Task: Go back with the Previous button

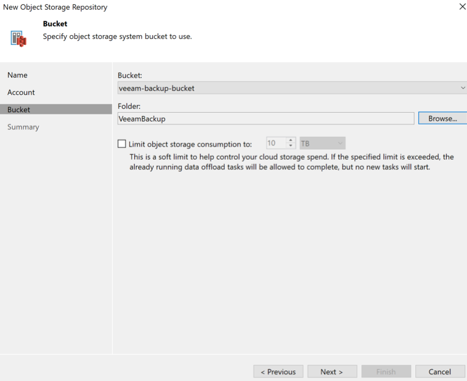Action: [278, 372]
